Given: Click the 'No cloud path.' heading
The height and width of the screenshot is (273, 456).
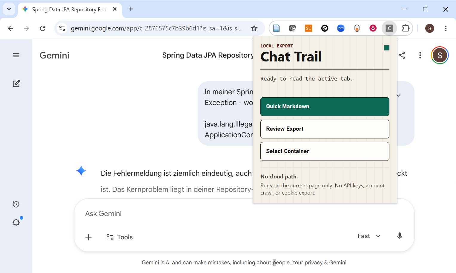Looking at the screenshot, I should (x=279, y=177).
